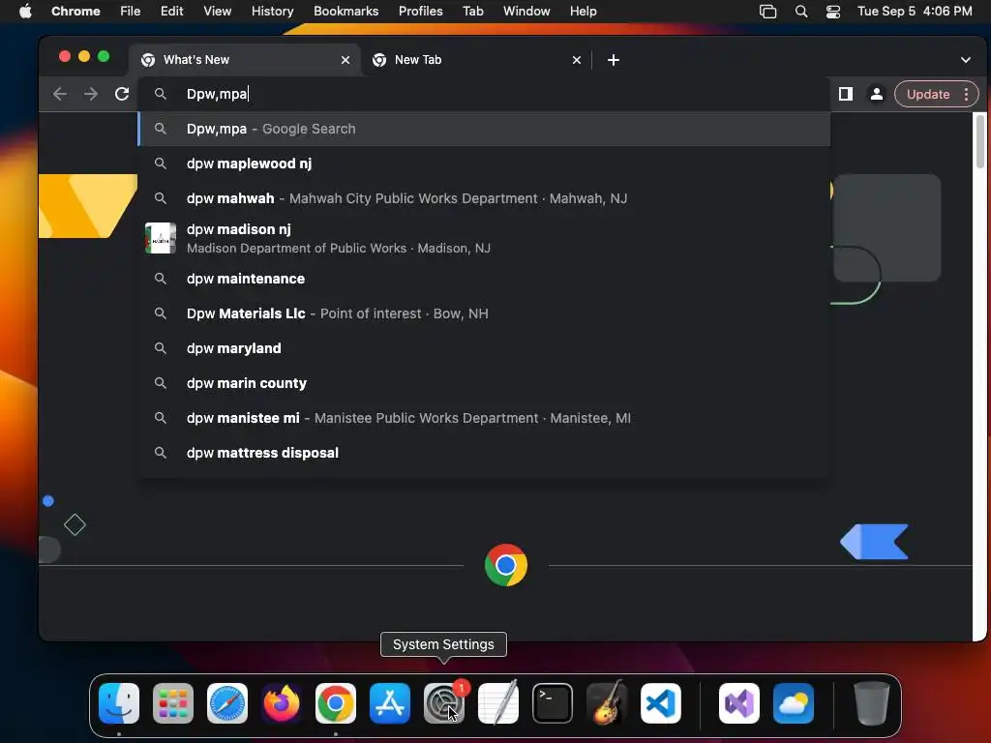The height and width of the screenshot is (743, 991).
Task: Open the Trash in the Dock
Action: tap(872, 703)
